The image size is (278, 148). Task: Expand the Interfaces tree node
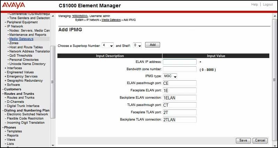(6, 68)
